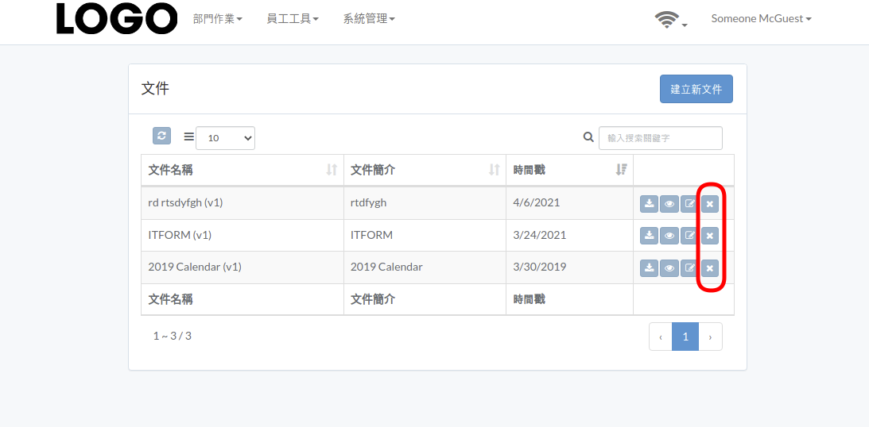
Task: Open the 員工工具 menu
Action: 293,19
